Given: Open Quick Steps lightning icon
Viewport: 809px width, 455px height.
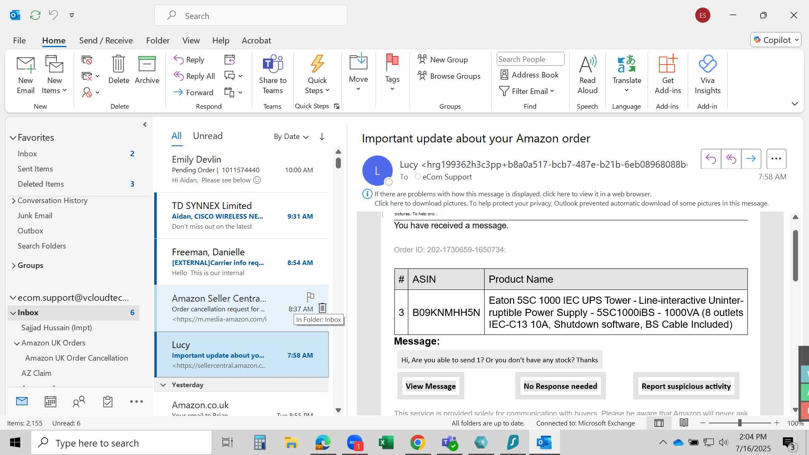Looking at the screenshot, I should 317,75.
